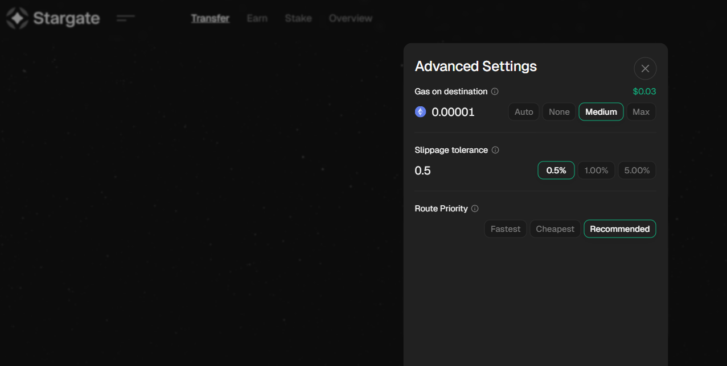Choose Fastest route priority
727x366 pixels.
[505, 229]
